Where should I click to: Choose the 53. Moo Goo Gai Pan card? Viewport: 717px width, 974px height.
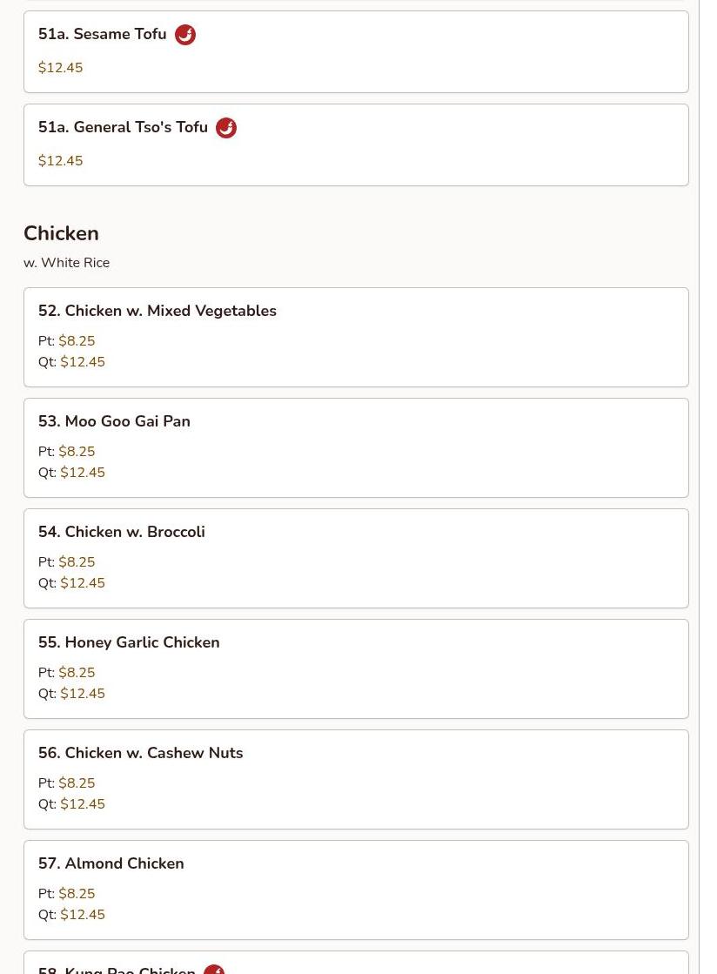pyautogui.click(x=114, y=421)
